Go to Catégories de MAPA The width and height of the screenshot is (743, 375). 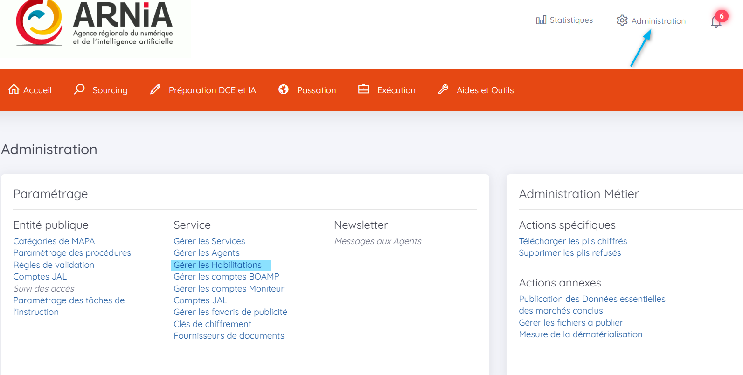[54, 241]
